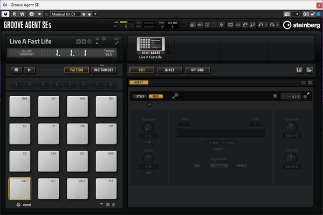Enable Write automation (W) button

tap(22, 14)
